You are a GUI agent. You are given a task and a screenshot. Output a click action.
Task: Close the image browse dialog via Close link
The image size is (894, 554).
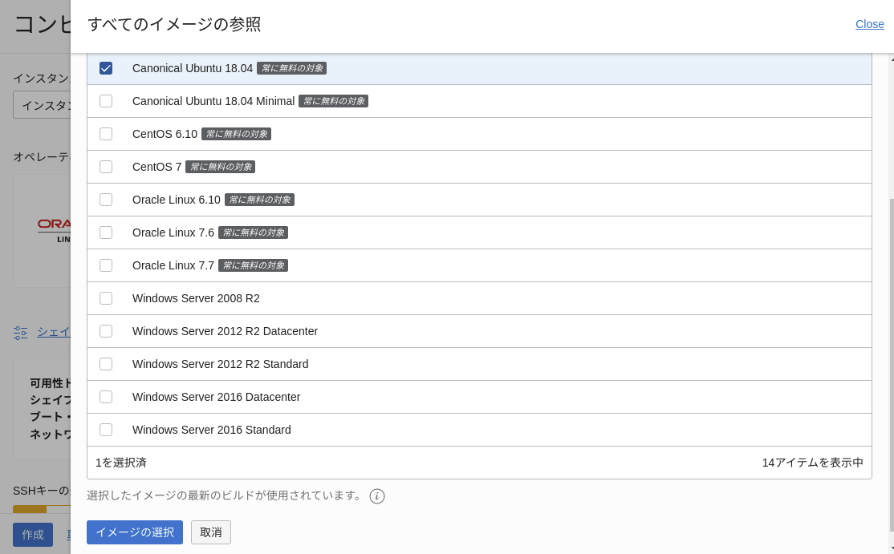tap(869, 24)
